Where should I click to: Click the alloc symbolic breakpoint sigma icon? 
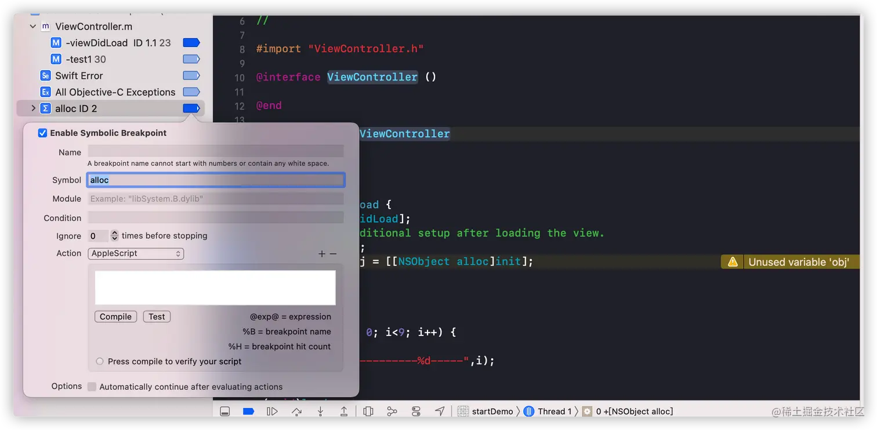(x=45, y=108)
